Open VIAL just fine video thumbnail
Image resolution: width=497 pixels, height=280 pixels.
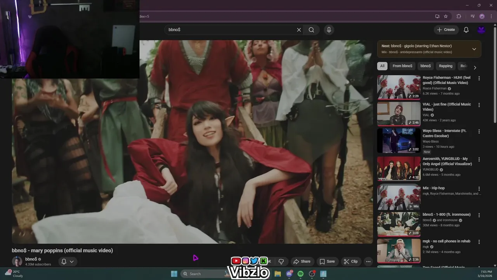399,114
